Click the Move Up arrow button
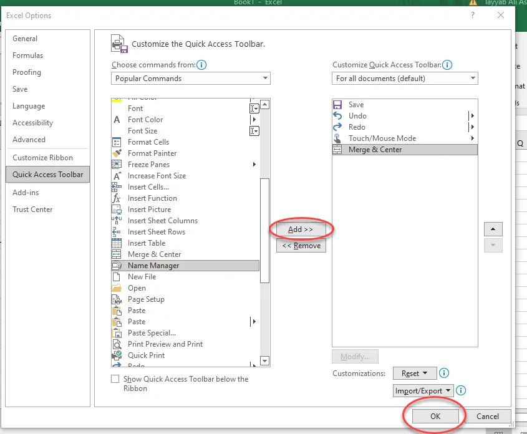Viewport: 527px width, 434px height. tap(493, 228)
